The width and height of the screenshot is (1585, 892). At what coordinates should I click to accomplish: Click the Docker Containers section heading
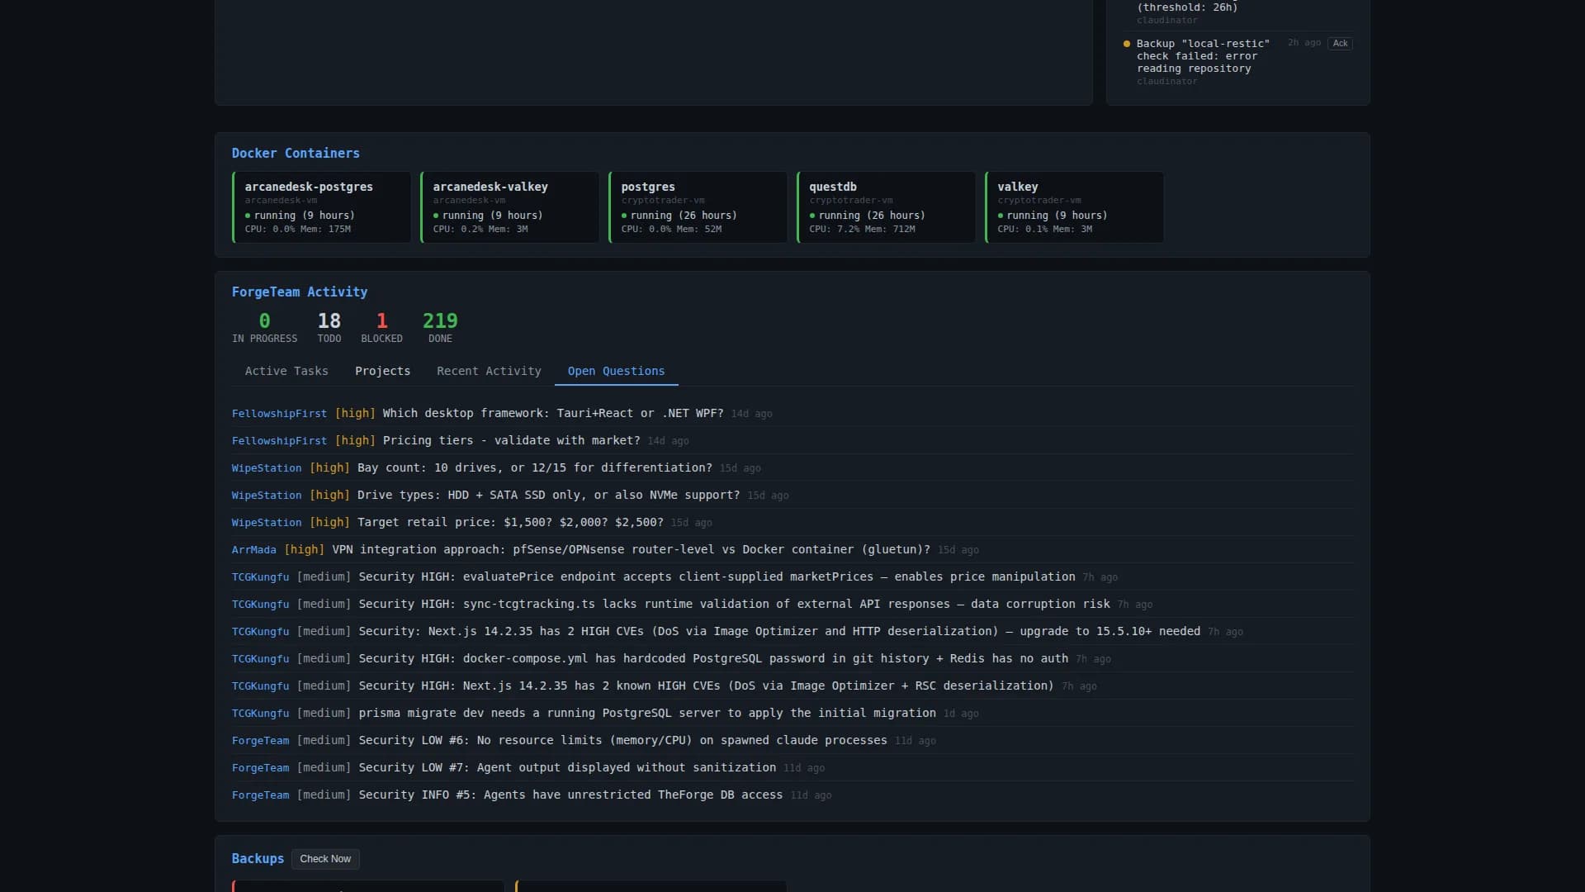click(x=296, y=153)
